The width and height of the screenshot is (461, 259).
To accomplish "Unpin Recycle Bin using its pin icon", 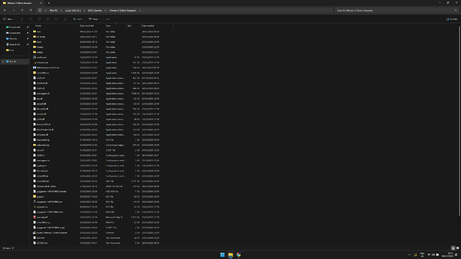I will point(27,44).
